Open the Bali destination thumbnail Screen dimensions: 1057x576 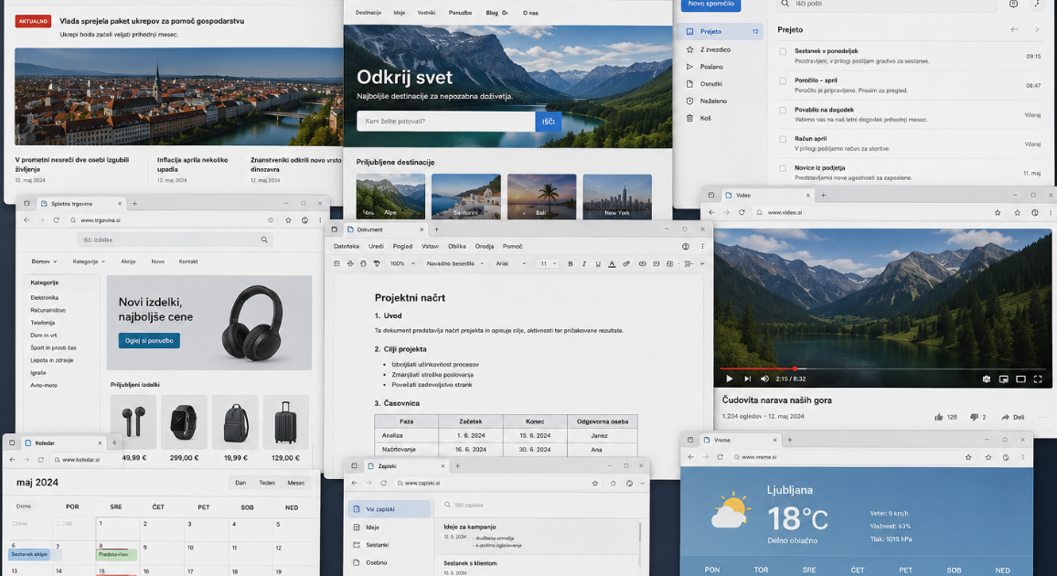coord(542,196)
